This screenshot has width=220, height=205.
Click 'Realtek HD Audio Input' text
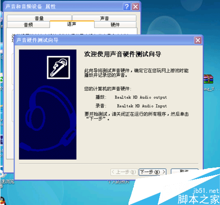(x=142, y=106)
